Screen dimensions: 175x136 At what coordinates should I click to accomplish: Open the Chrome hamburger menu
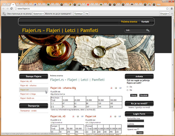(x=171, y=9)
